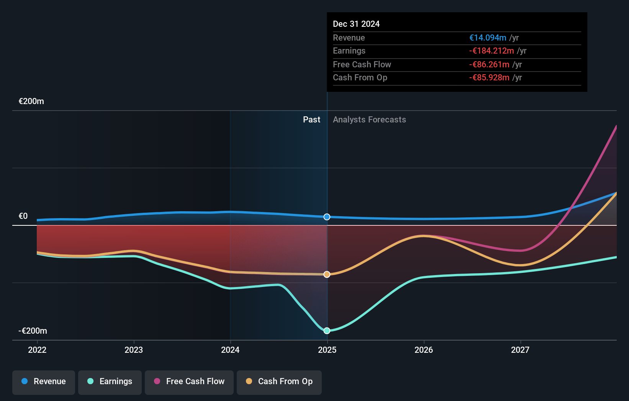The width and height of the screenshot is (629, 401).
Task: Click the Dec 31 2024 tooltip date
Action: [x=356, y=24]
